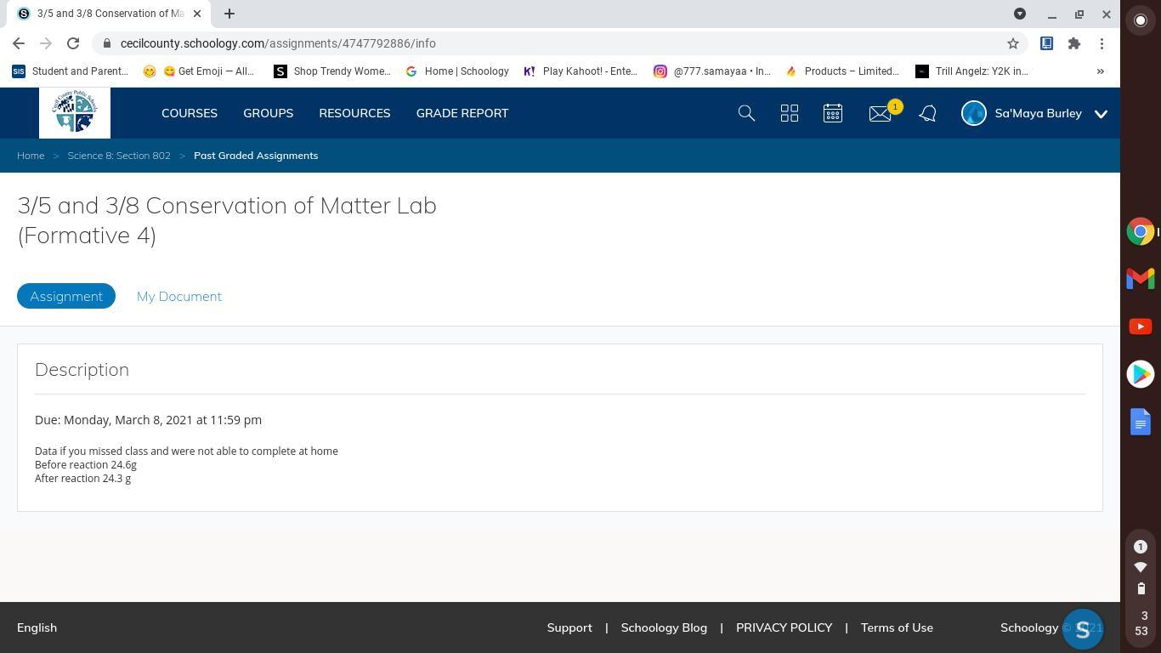Reload the current page
Screen dimensions: 1161x653
tap(73, 43)
